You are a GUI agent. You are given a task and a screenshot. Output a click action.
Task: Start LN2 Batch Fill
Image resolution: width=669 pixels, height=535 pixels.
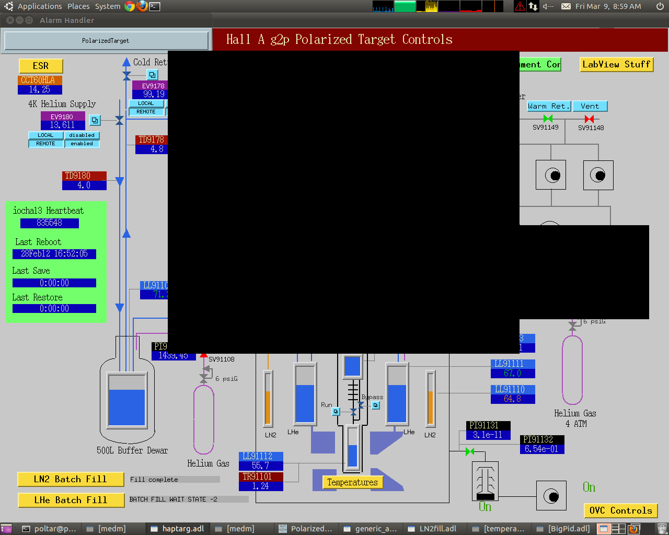coord(71,479)
